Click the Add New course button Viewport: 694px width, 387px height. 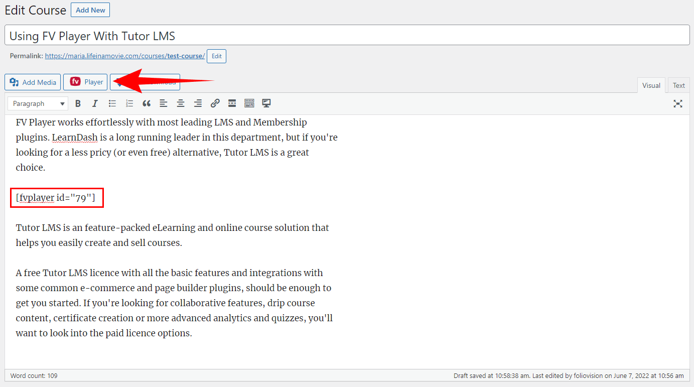[90, 10]
